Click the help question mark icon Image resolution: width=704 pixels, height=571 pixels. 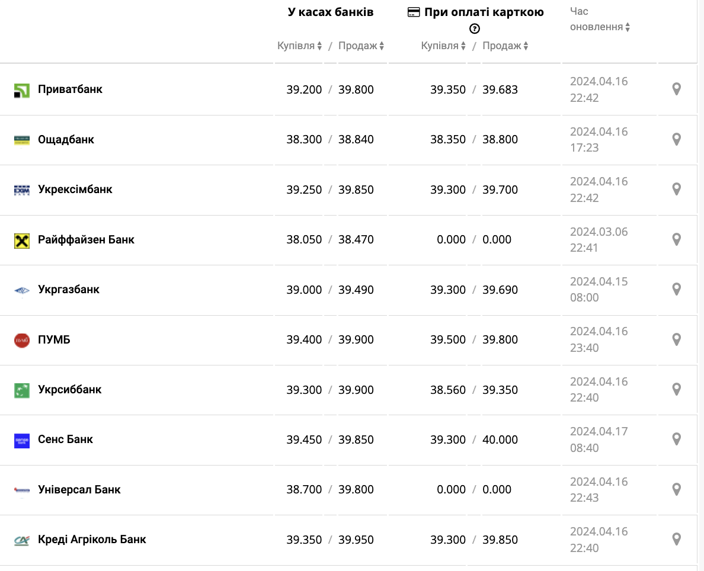pyautogui.click(x=475, y=28)
